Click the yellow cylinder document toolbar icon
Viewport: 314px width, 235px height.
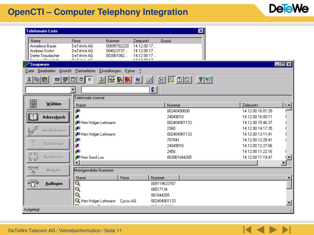(x=171, y=80)
